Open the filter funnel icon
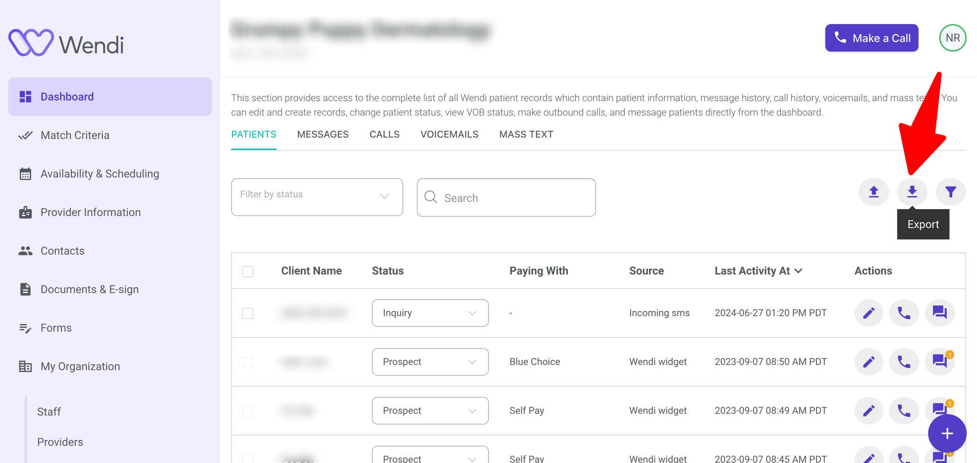 point(950,192)
